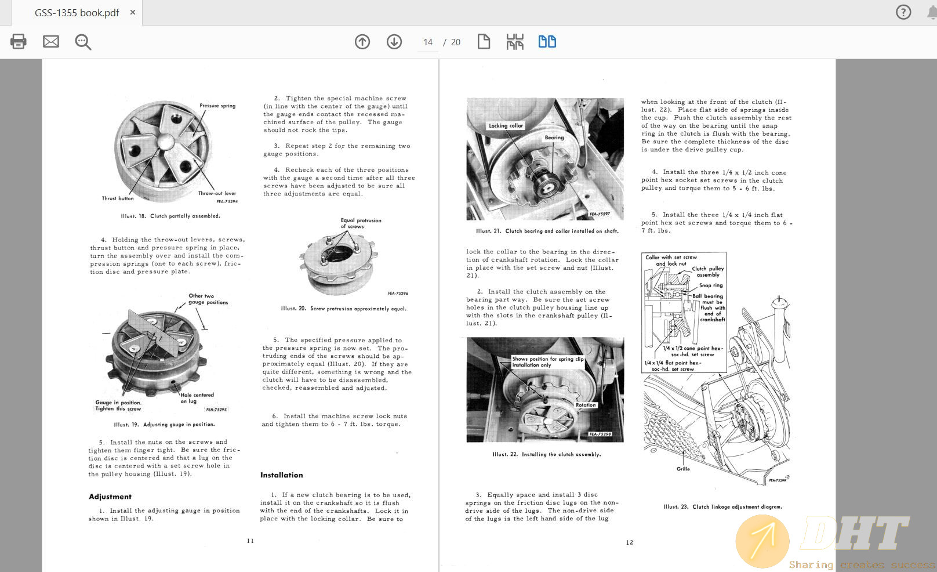This screenshot has width=937, height=572.
Task: Switch to single page view
Action: [484, 42]
